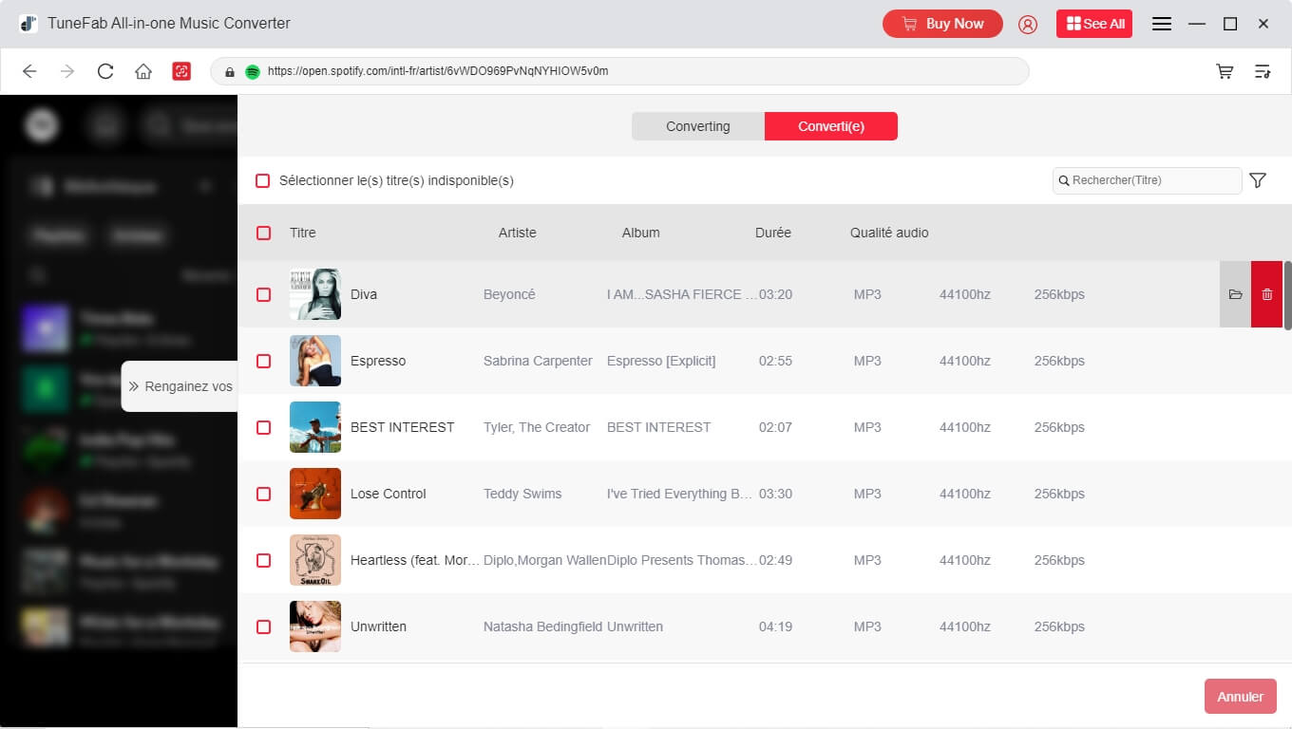Click the Lose Control album cover thumbnail
1292x729 pixels.
point(315,494)
